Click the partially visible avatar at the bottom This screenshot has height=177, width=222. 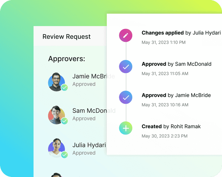(x=57, y=175)
